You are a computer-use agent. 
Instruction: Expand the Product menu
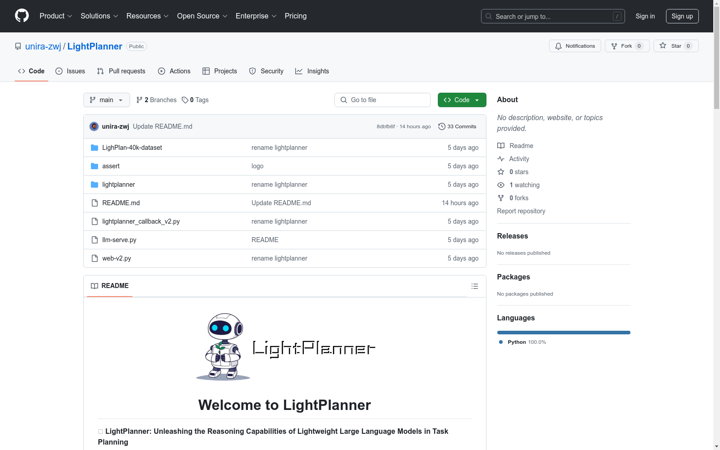[56, 16]
